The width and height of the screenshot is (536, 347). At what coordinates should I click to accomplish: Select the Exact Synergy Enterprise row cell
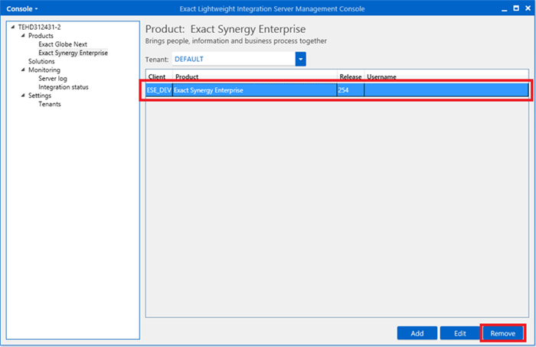coord(255,90)
